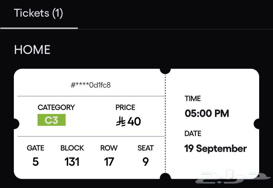The width and height of the screenshot is (273, 188).
Task: Click the Saudi riyal currency symbol
Action: 120,121
